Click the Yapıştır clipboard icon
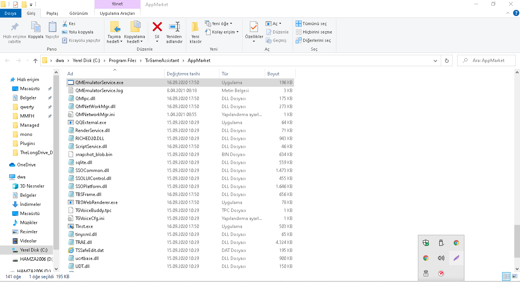The width and height of the screenshot is (520, 282). point(52,27)
